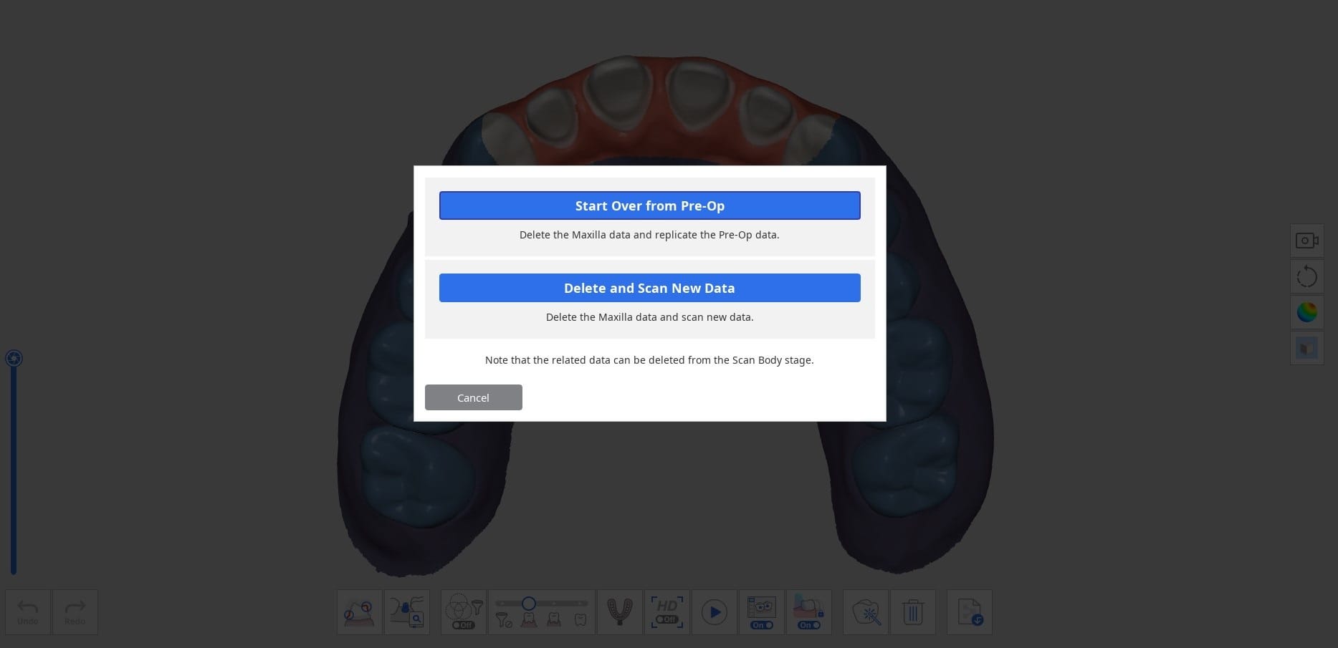1338x648 pixels.
Task: Open the arch tray impression tool
Action: [x=620, y=611]
